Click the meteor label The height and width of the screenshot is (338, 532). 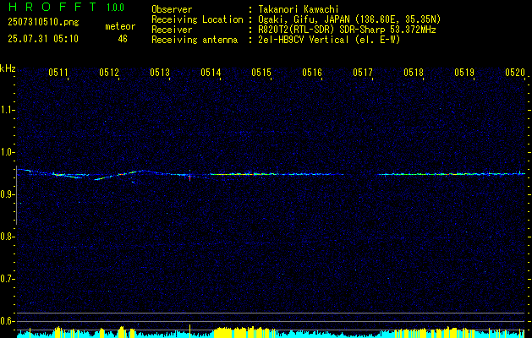click(120, 26)
